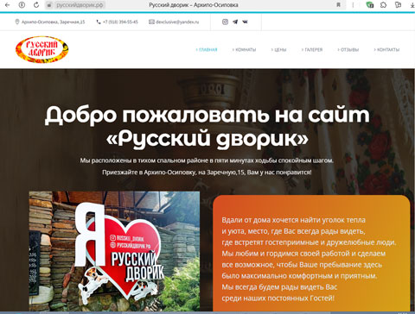This screenshot has height=314, width=415.
Task: Click the address Архипо-Осиповка, Заречная,15
Action: click(54, 22)
